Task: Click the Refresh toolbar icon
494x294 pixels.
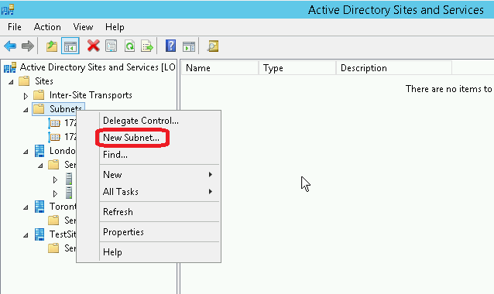Action: coord(129,46)
